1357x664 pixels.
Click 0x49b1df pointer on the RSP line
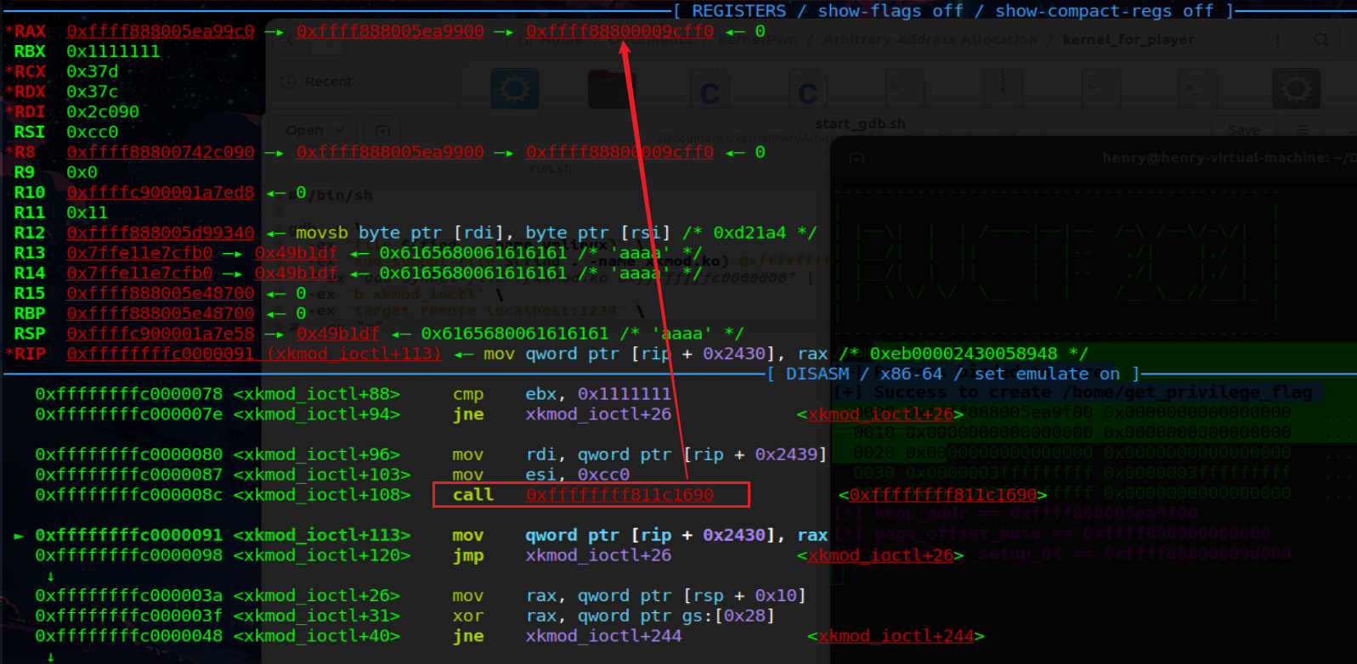[338, 334]
